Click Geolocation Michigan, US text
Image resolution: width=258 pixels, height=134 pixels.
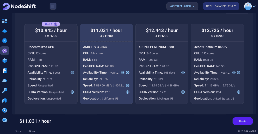(x=156, y=98)
